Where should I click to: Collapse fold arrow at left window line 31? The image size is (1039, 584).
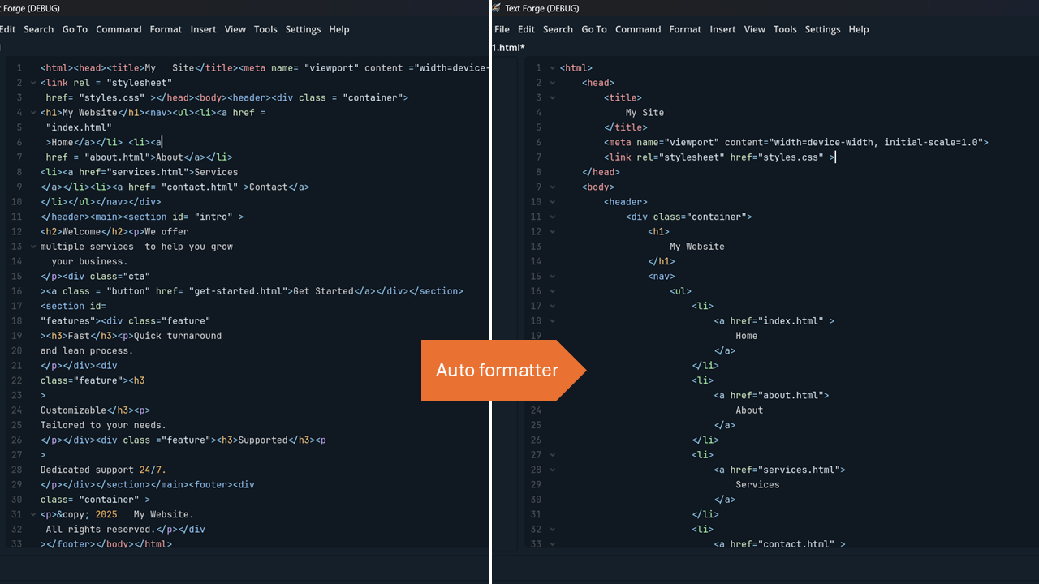tap(32, 514)
